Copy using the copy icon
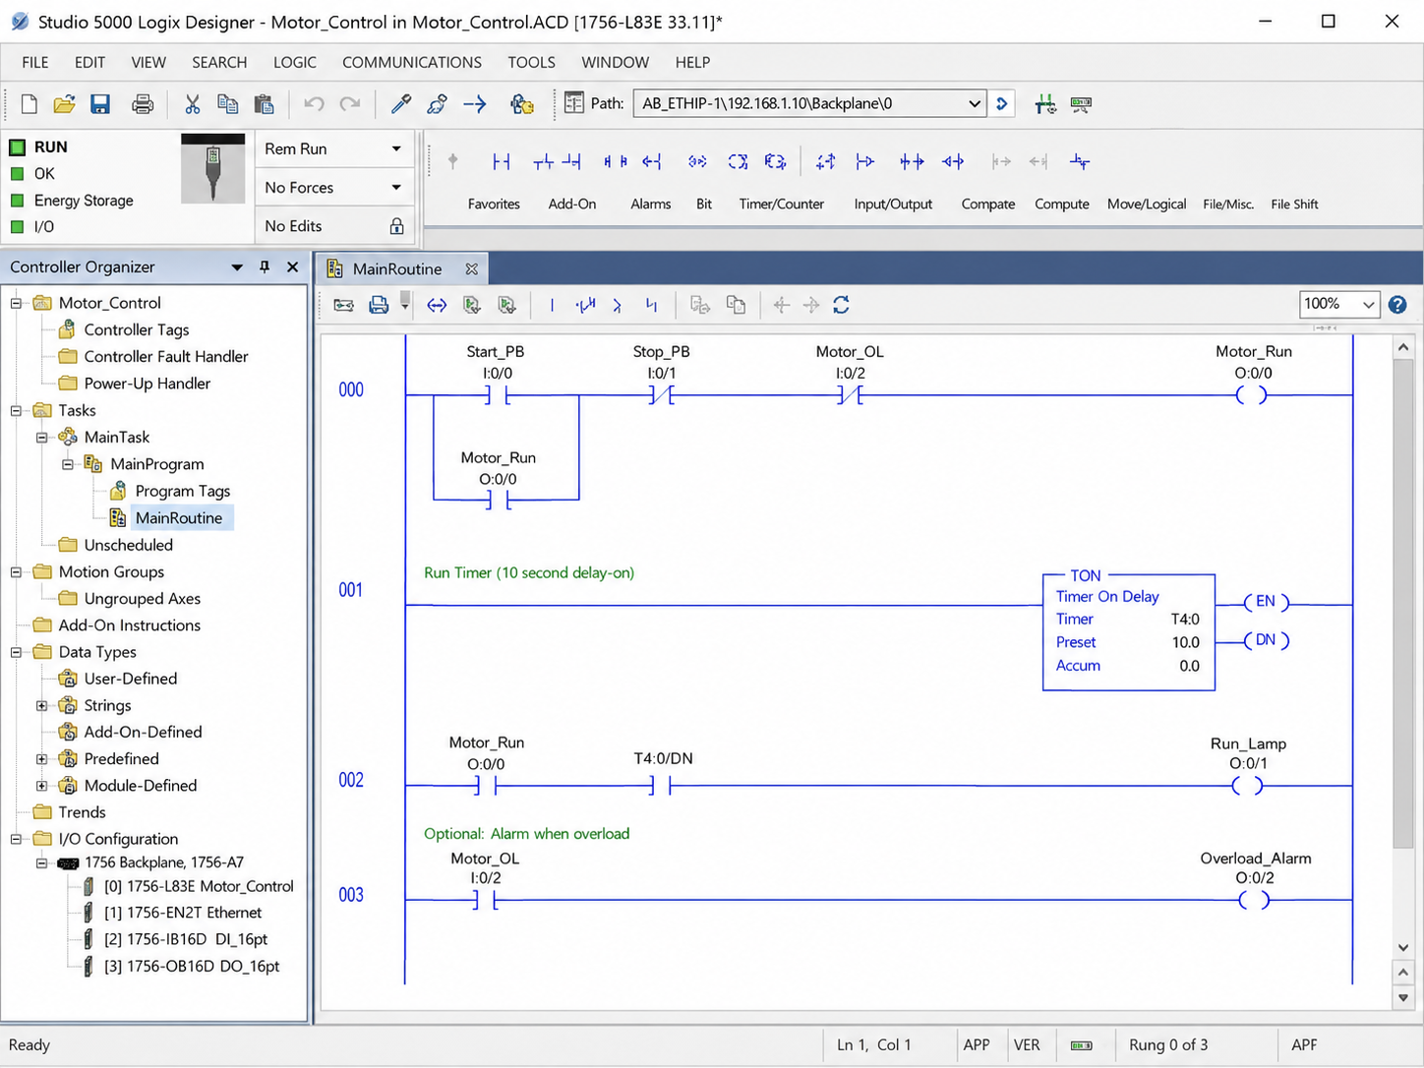 pyautogui.click(x=227, y=104)
